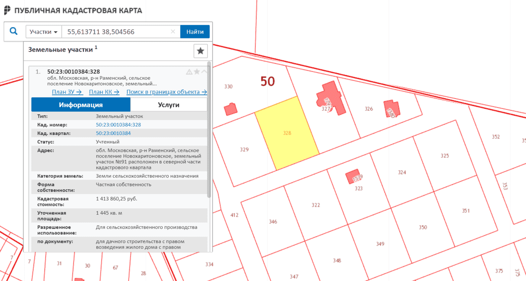This screenshot has height=281, width=526.
Task: Open the План КК link
Action: pyautogui.click(x=104, y=92)
